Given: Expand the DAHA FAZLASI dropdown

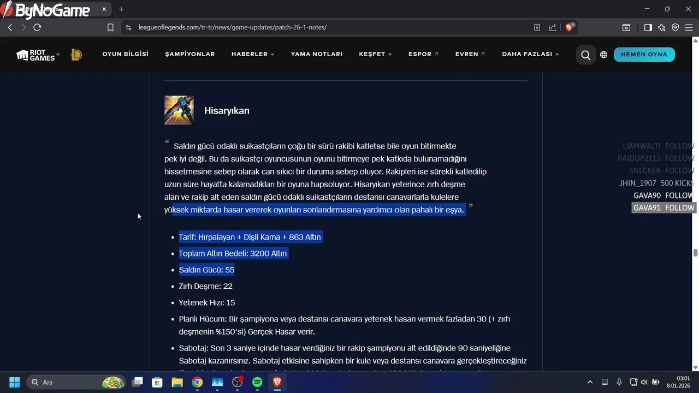Looking at the screenshot, I should click(530, 54).
